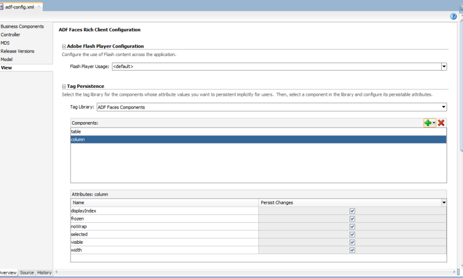Toggle selected Persist Changes checkbox
The width and height of the screenshot is (463, 278).
point(352,234)
